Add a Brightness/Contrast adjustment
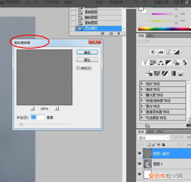The width and height of the screenshot is (191, 182). pos(153,52)
